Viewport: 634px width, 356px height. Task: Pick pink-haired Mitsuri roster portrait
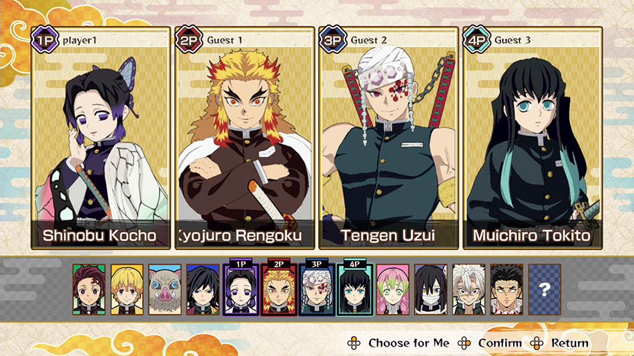point(392,289)
